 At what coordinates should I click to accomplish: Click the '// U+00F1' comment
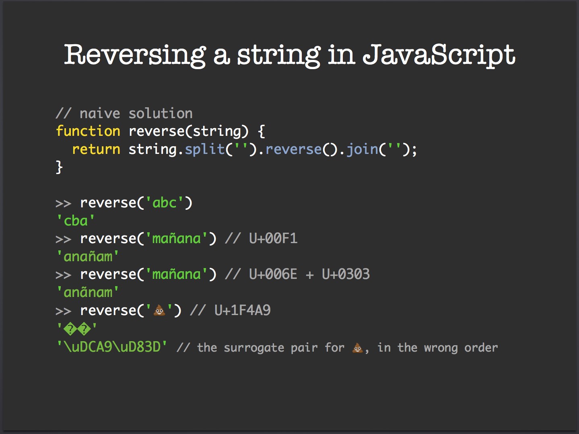(261, 239)
